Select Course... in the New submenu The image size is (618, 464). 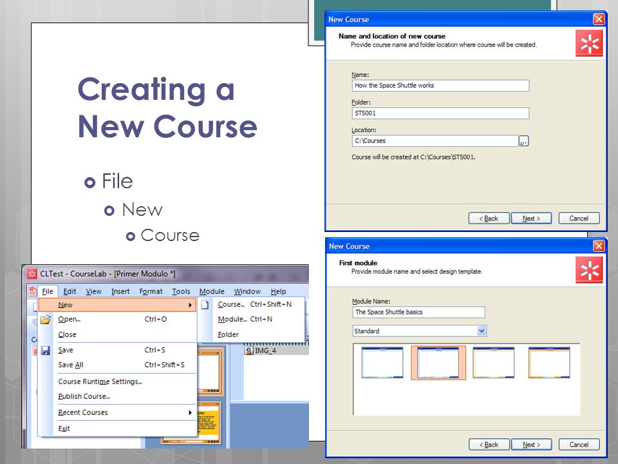tap(252, 304)
